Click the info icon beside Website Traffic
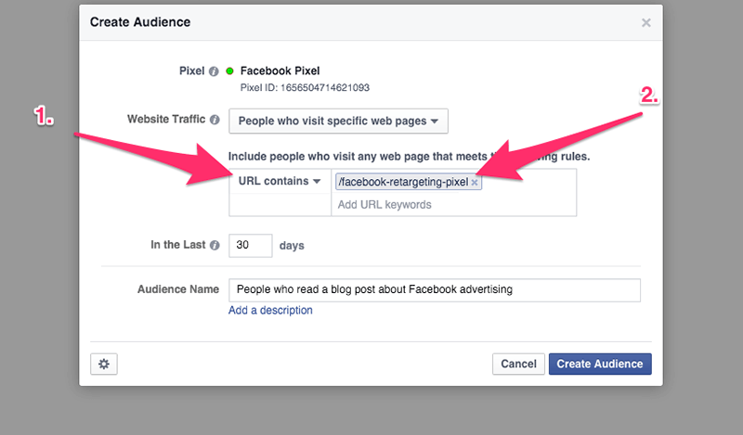This screenshot has height=435, width=743. click(x=215, y=120)
